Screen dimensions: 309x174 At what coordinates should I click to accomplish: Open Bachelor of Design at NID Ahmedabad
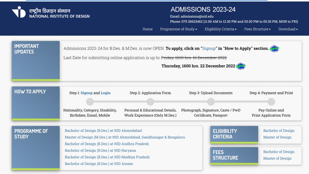103,130
